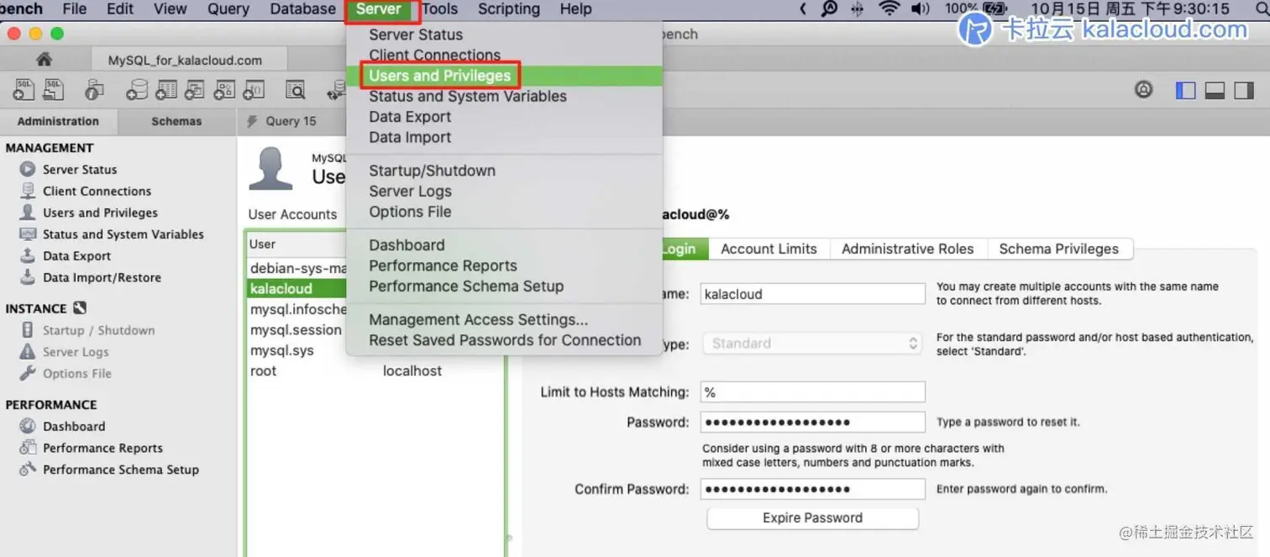The width and height of the screenshot is (1270, 557).
Task: Toggle the left sidebar panel
Action: click(1186, 90)
